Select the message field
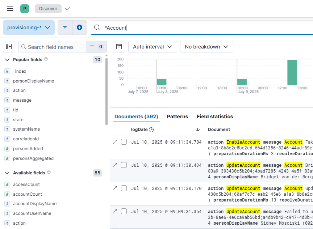Image resolution: width=313 pixels, height=229 pixels. [x=22, y=100]
